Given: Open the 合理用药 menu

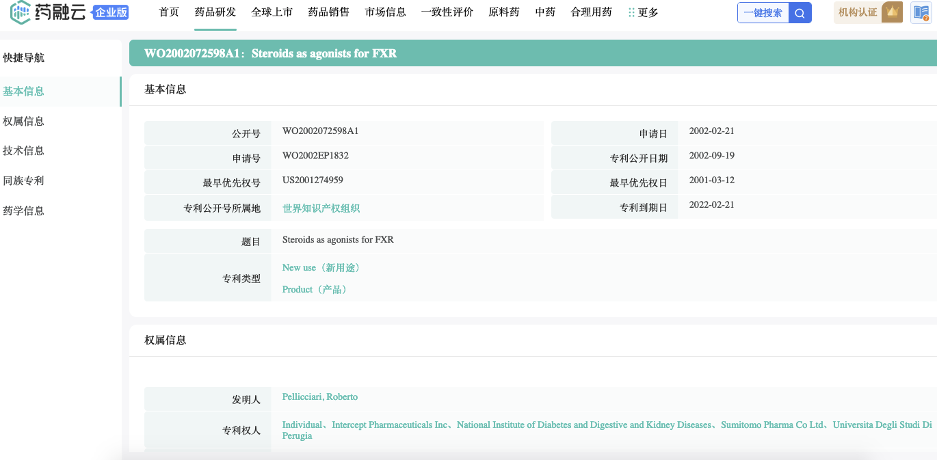Looking at the screenshot, I should 591,12.
